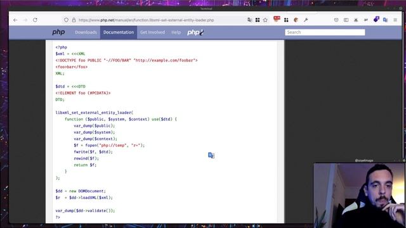Image resolution: width=406 pixels, height=228 pixels.
Task: Click the $dd = new DOMDocument; line
Action: 81,191
